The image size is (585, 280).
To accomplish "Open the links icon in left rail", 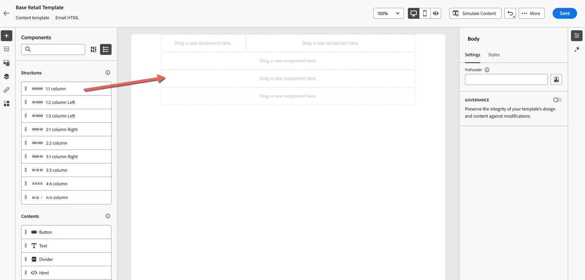I will 6,90.
